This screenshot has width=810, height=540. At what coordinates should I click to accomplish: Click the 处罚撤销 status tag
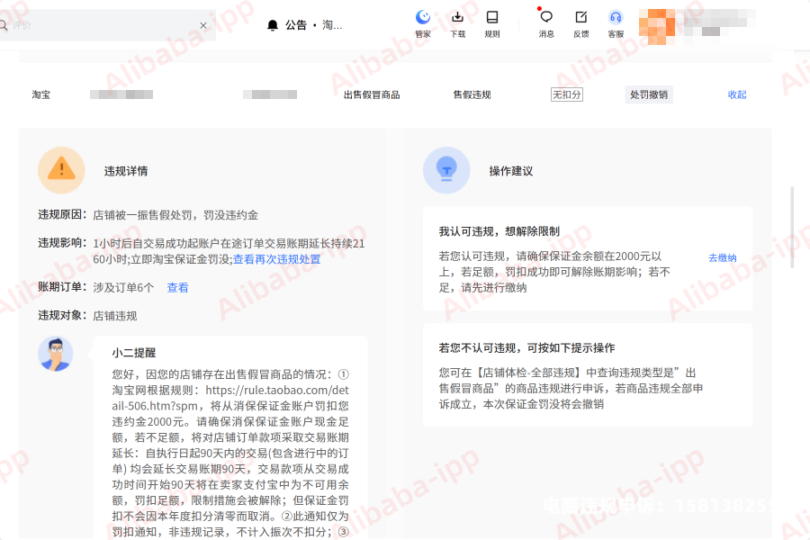coord(648,94)
